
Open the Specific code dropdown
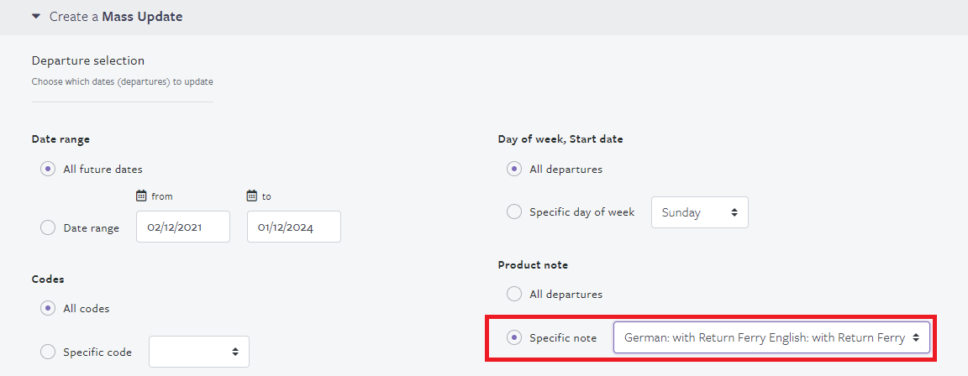tap(199, 352)
